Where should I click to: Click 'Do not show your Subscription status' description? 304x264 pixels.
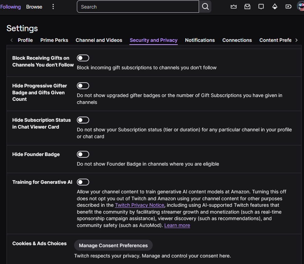pos(184,133)
